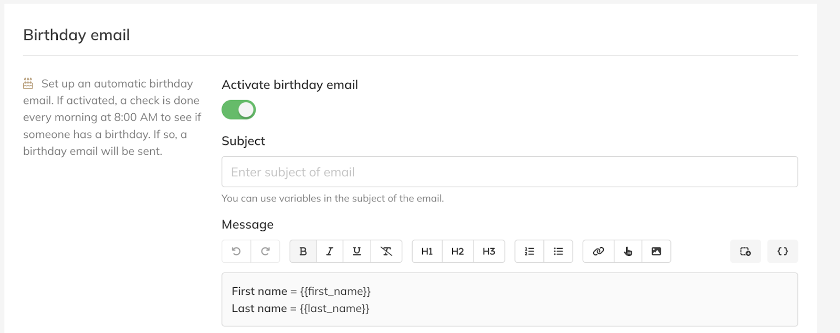The width and height of the screenshot is (840, 333).
Task: Insert a bulleted list
Action: coord(558,251)
